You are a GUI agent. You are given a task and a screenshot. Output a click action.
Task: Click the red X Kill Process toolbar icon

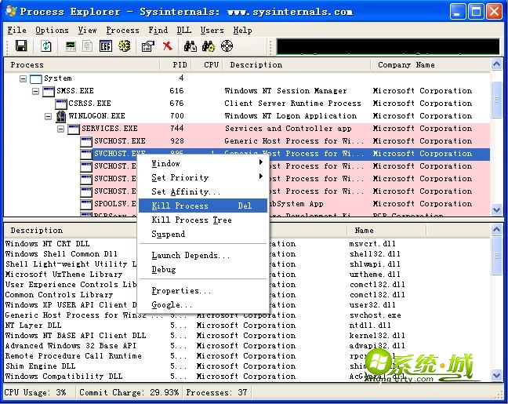tap(167, 46)
